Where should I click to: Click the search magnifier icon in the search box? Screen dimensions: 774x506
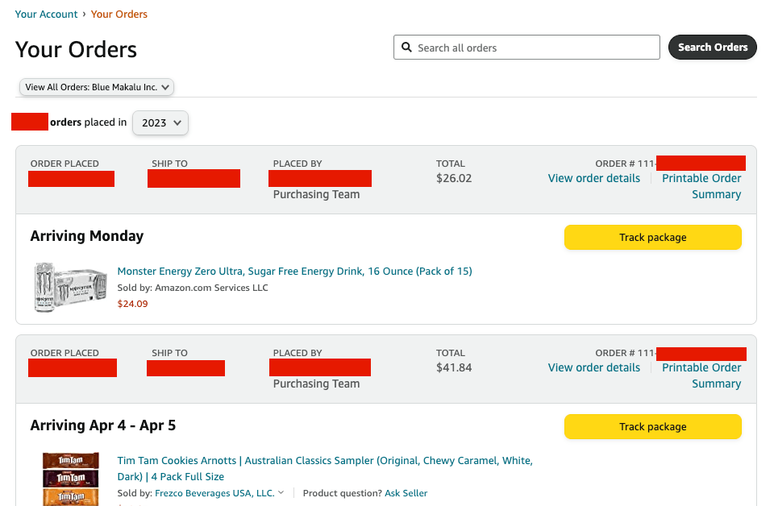(x=407, y=48)
